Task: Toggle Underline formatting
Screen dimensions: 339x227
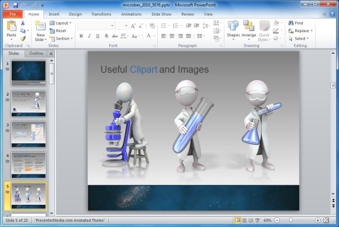Action: click(98, 36)
